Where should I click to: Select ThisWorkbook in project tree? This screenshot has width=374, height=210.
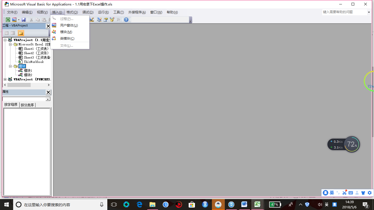tap(34, 62)
